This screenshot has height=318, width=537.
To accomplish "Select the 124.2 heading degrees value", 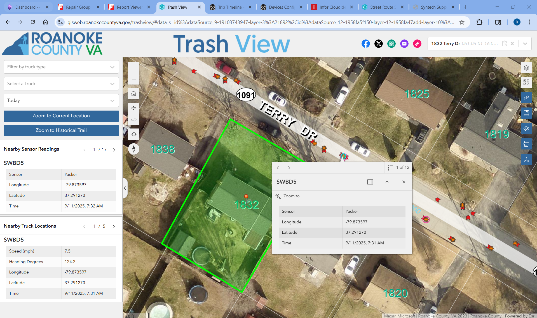I will point(89,262).
